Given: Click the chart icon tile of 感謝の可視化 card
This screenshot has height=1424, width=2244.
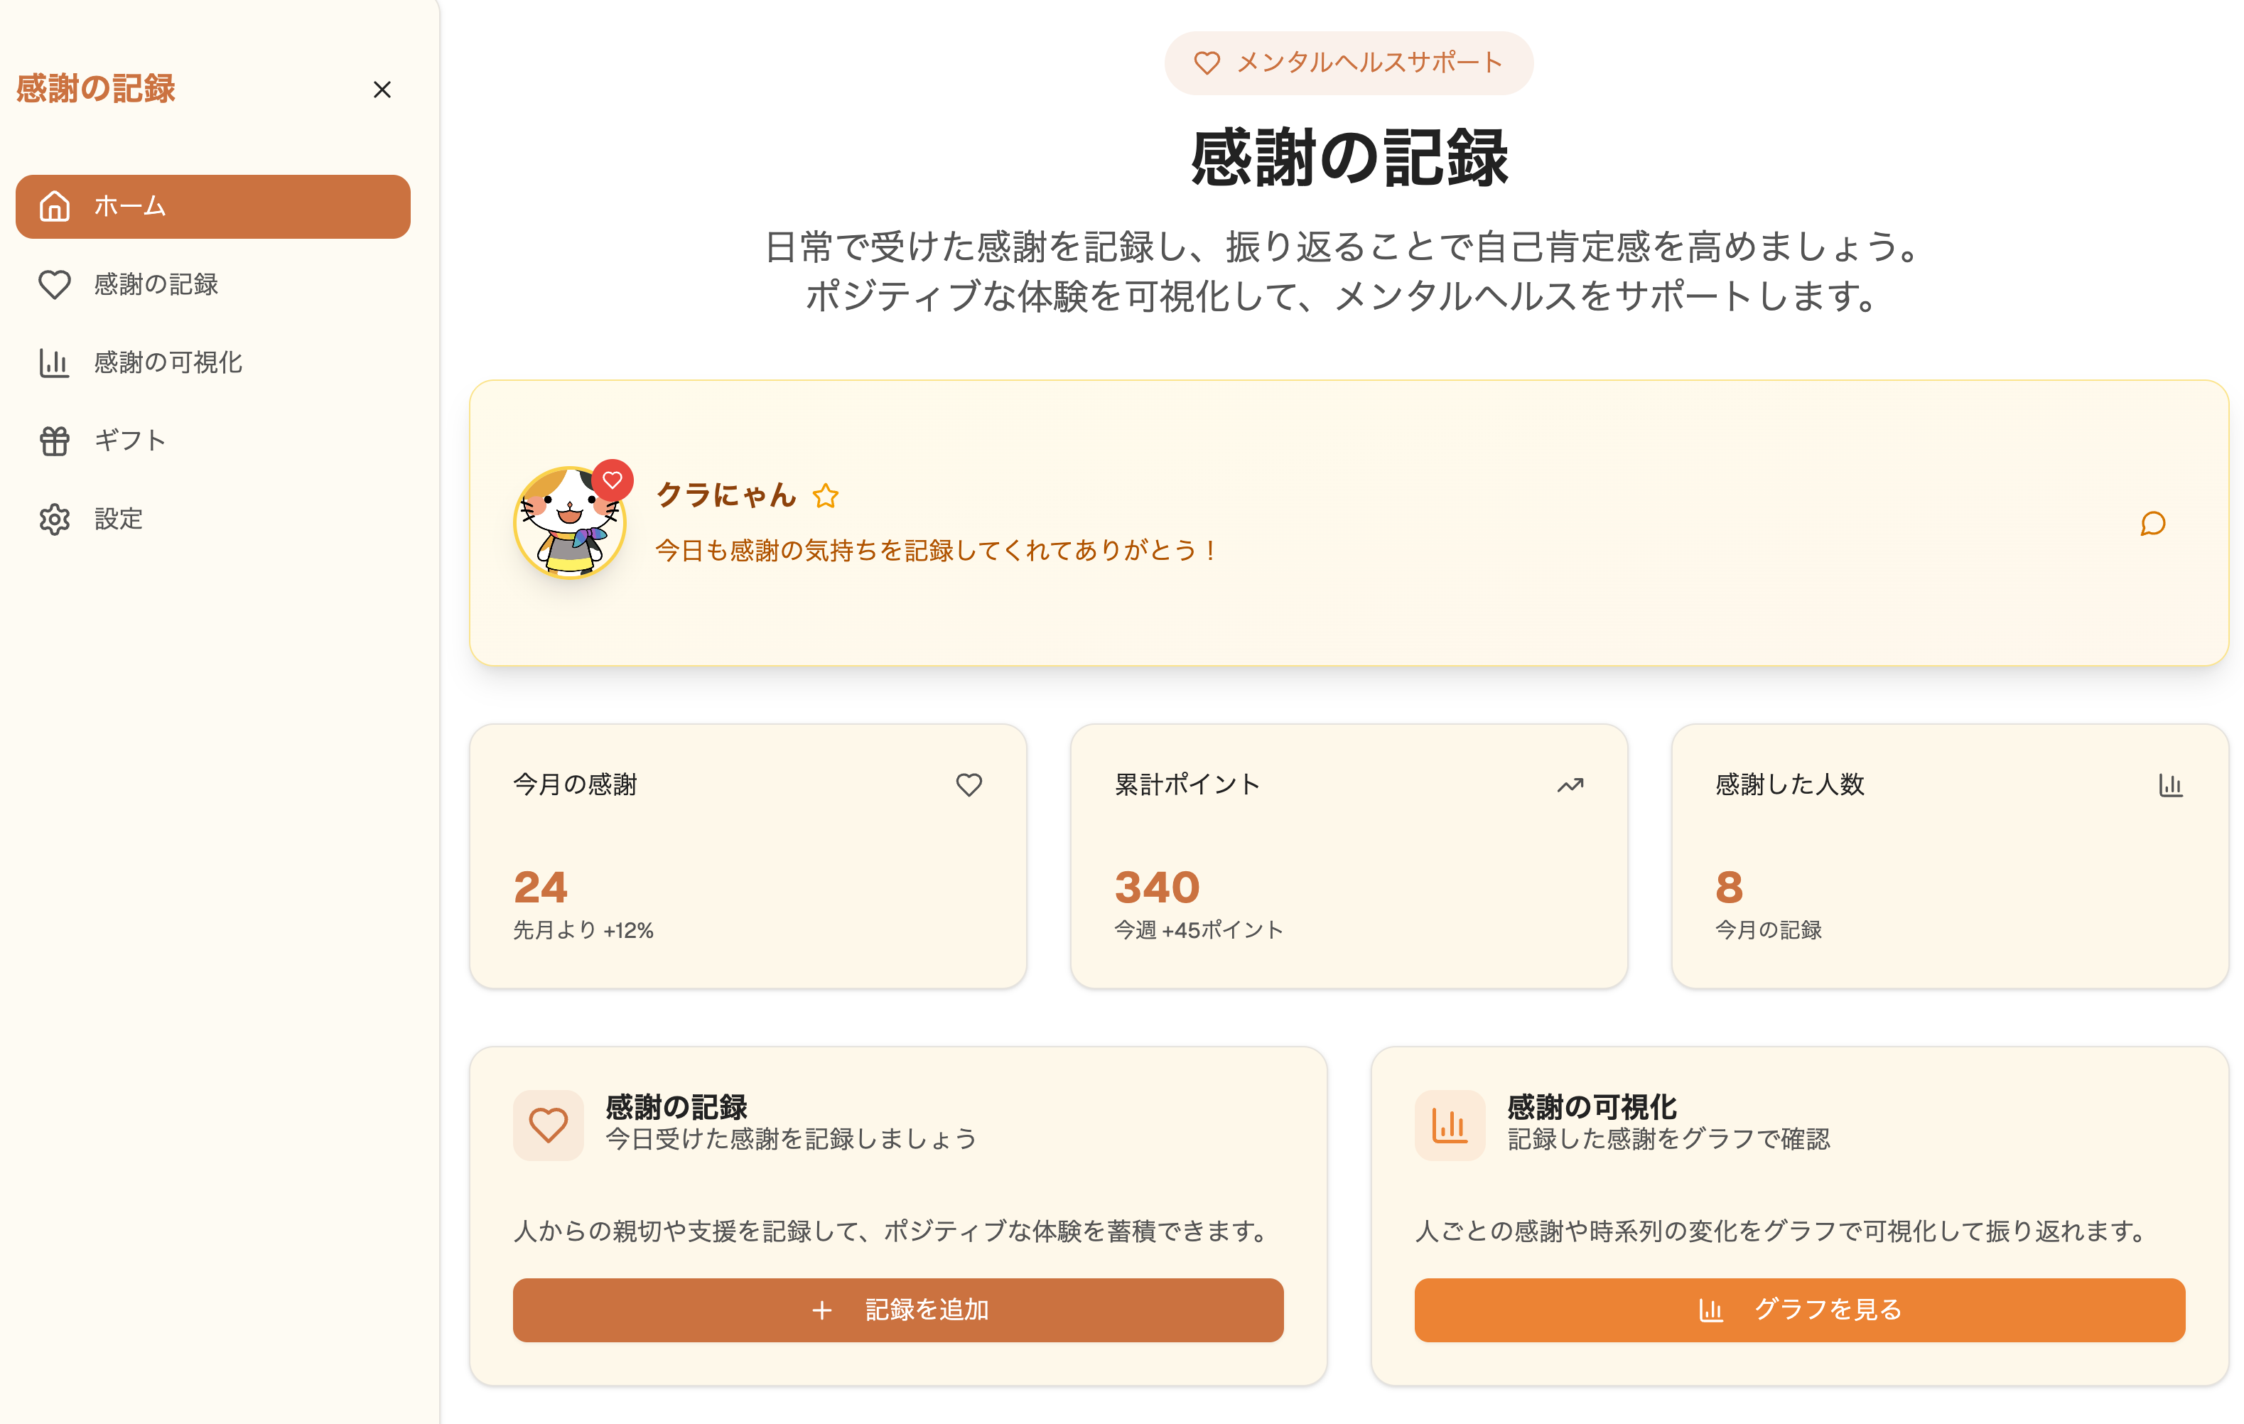Looking at the screenshot, I should (1449, 1125).
